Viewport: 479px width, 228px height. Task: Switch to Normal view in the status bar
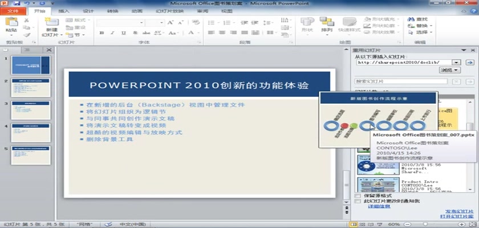pos(354,225)
